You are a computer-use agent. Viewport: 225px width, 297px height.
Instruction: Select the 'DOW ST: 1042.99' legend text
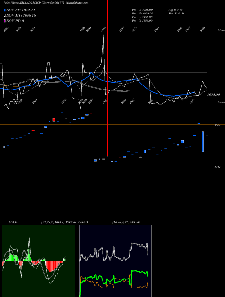(x=20, y=10)
